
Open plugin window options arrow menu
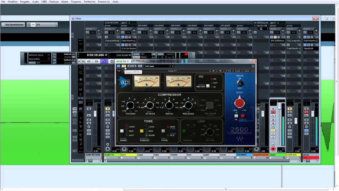coord(253,66)
